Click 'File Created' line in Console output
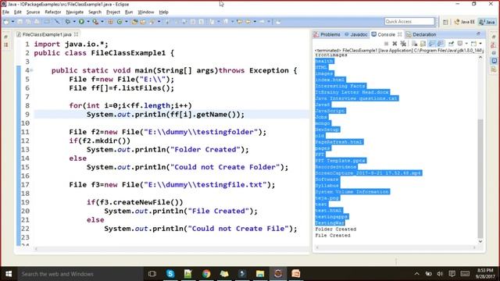500x281 pixels. coord(333,236)
